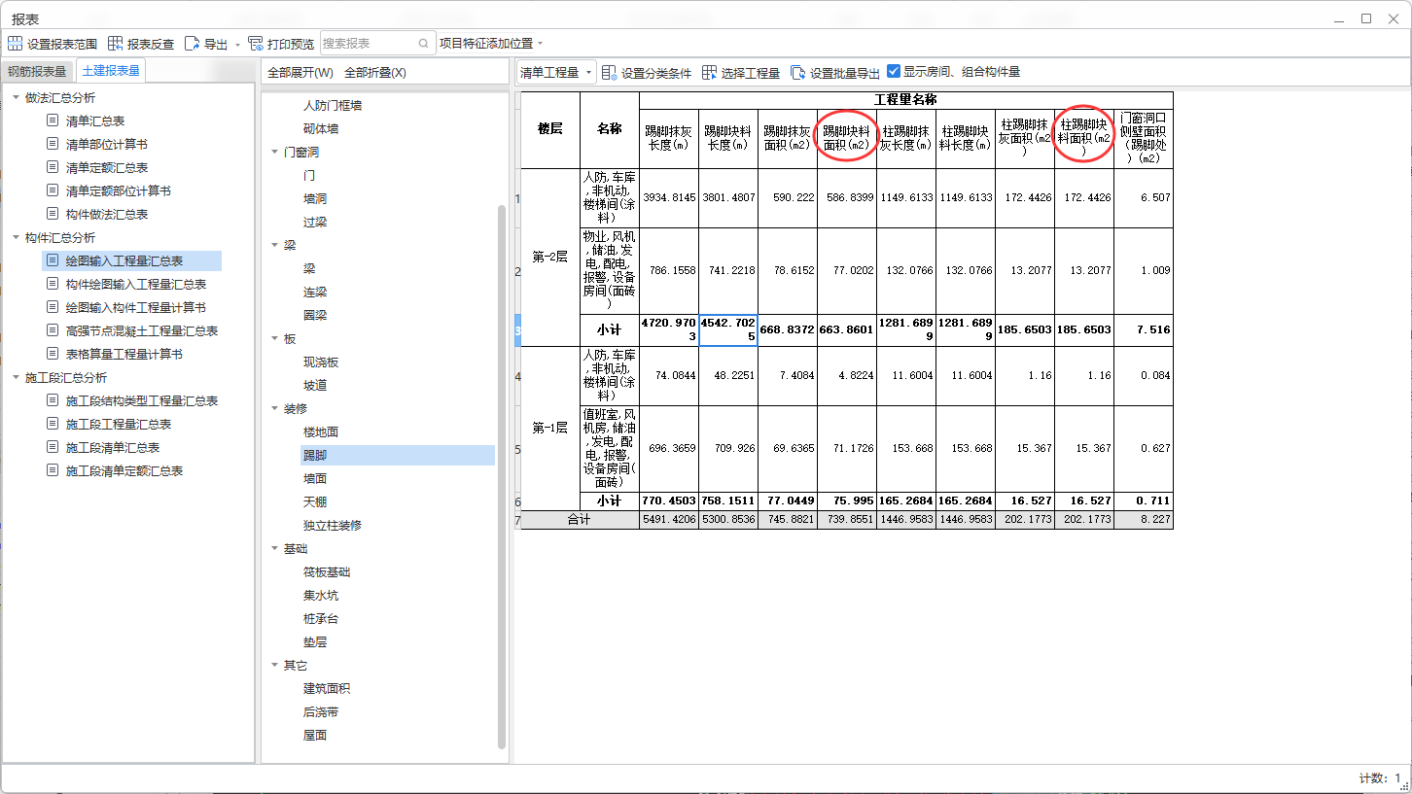Click document icon beside 施工段清单汇总表

click(53, 447)
